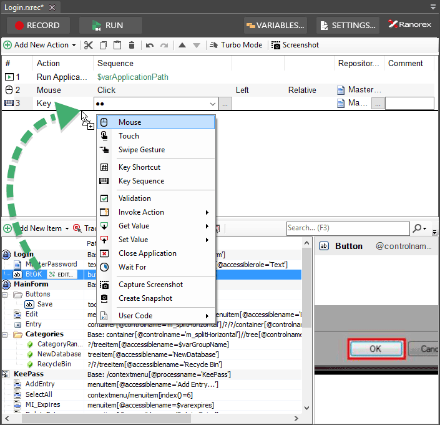The width and height of the screenshot is (440, 425).
Task: Select the RecycleBin tree item
Action: pyautogui.click(x=54, y=364)
